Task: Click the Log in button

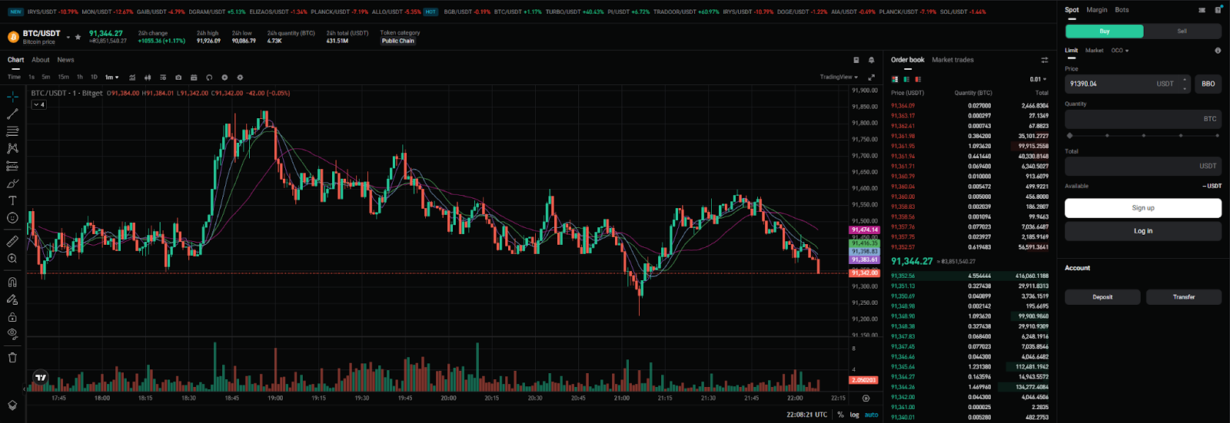Action: pos(1143,231)
